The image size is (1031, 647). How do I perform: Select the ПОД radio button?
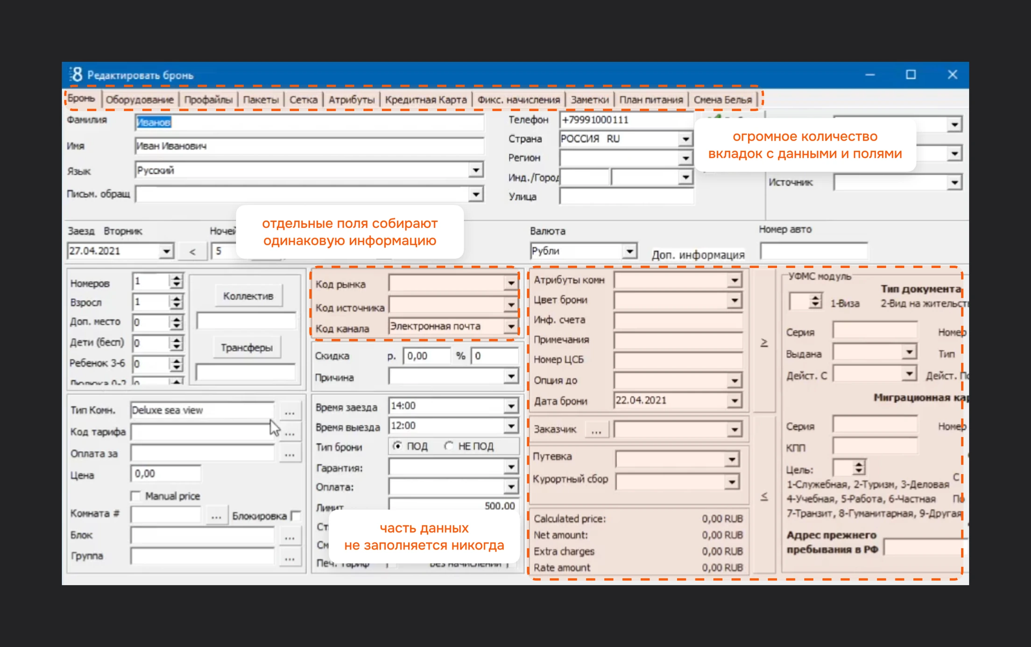[x=397, y=446]
